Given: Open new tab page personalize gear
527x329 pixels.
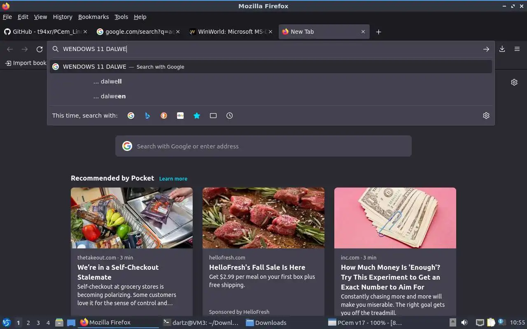Looking at the screenshot, I should (514, 82).
